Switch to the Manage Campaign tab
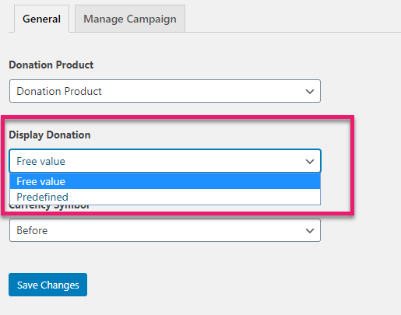 click(130, 19)
